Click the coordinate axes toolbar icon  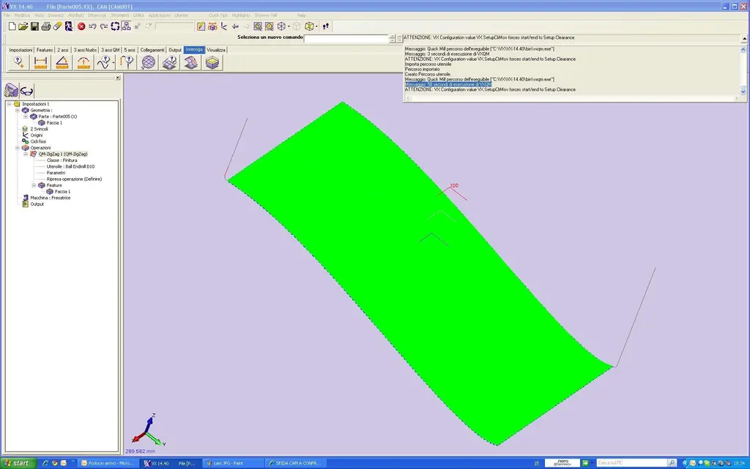pyautogui.click(x=224, y=26)
